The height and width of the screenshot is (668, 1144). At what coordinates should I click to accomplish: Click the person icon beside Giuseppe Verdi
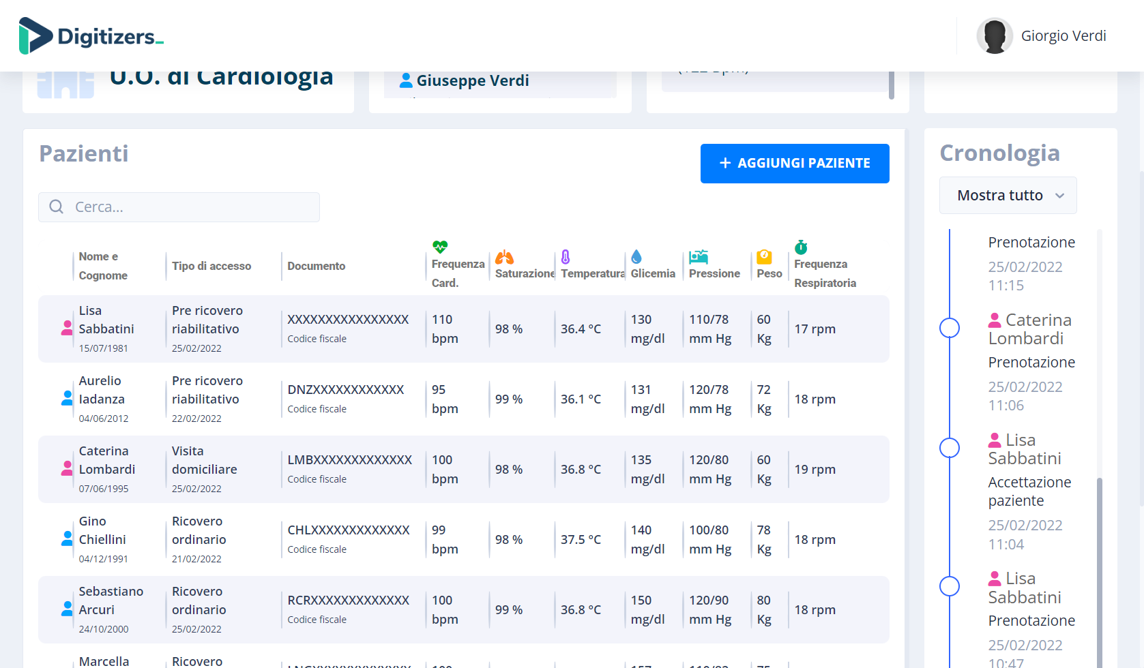(406, 80)
